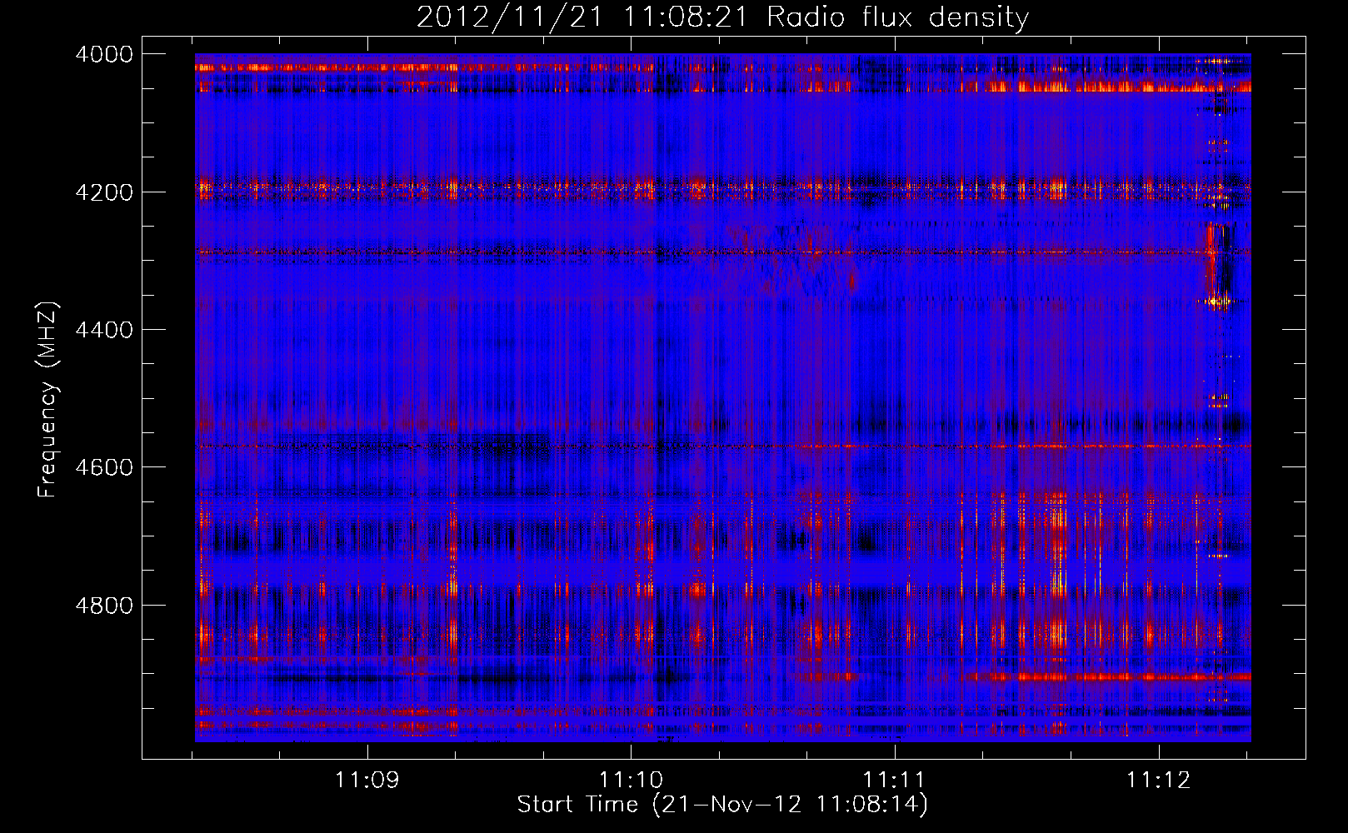Click the "Frequency (MHZ)" axis label
Viewport: 1348px width, 833px height.
click(x=47, y=399)
